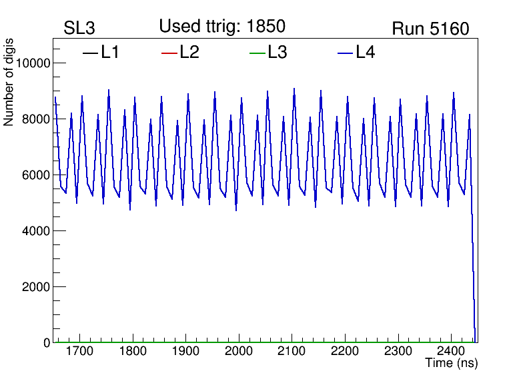Select the L2 legend text label
This screenshot has width=531, height=381.
189,53
